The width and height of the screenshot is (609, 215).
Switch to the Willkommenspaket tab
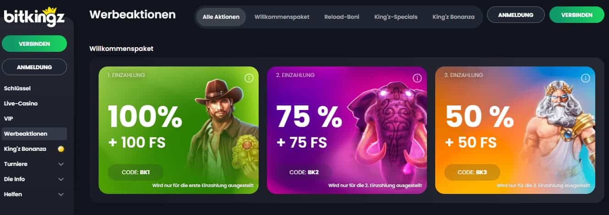282,17
